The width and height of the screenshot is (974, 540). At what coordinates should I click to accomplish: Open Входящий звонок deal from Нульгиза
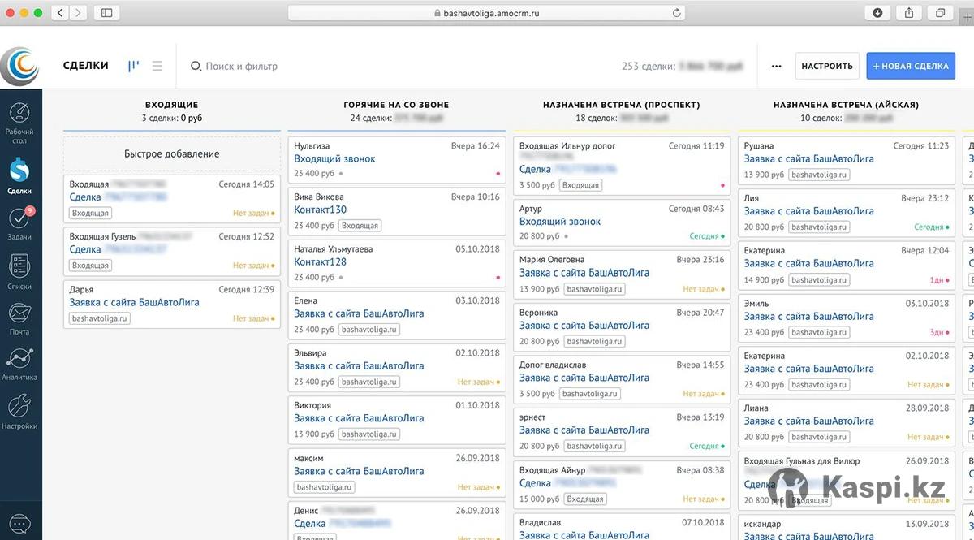[334, 159]
